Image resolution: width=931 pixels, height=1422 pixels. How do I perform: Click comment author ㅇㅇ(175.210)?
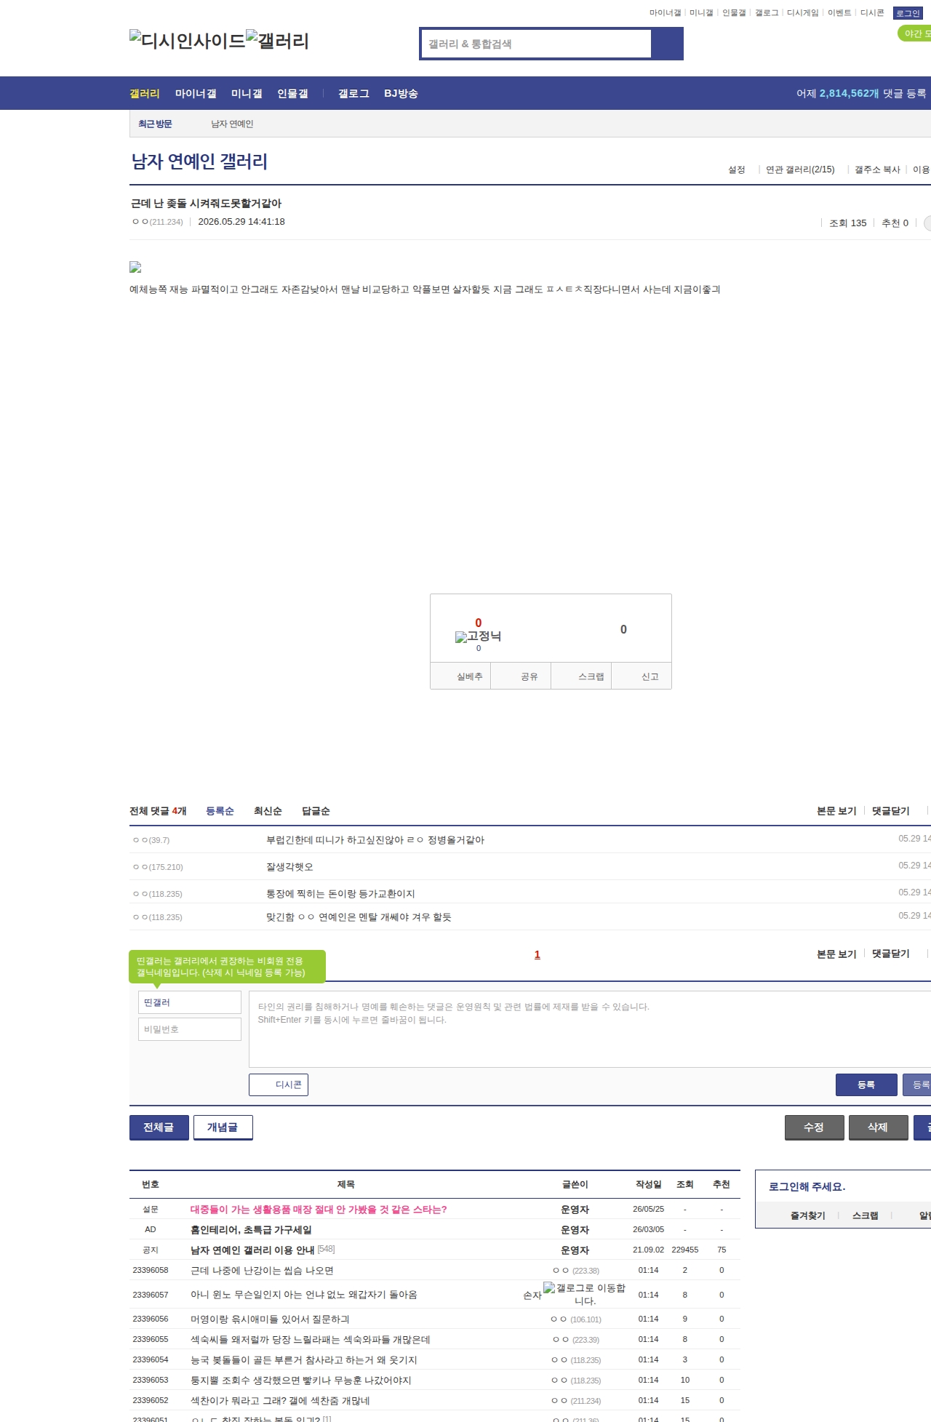point(158,867)
